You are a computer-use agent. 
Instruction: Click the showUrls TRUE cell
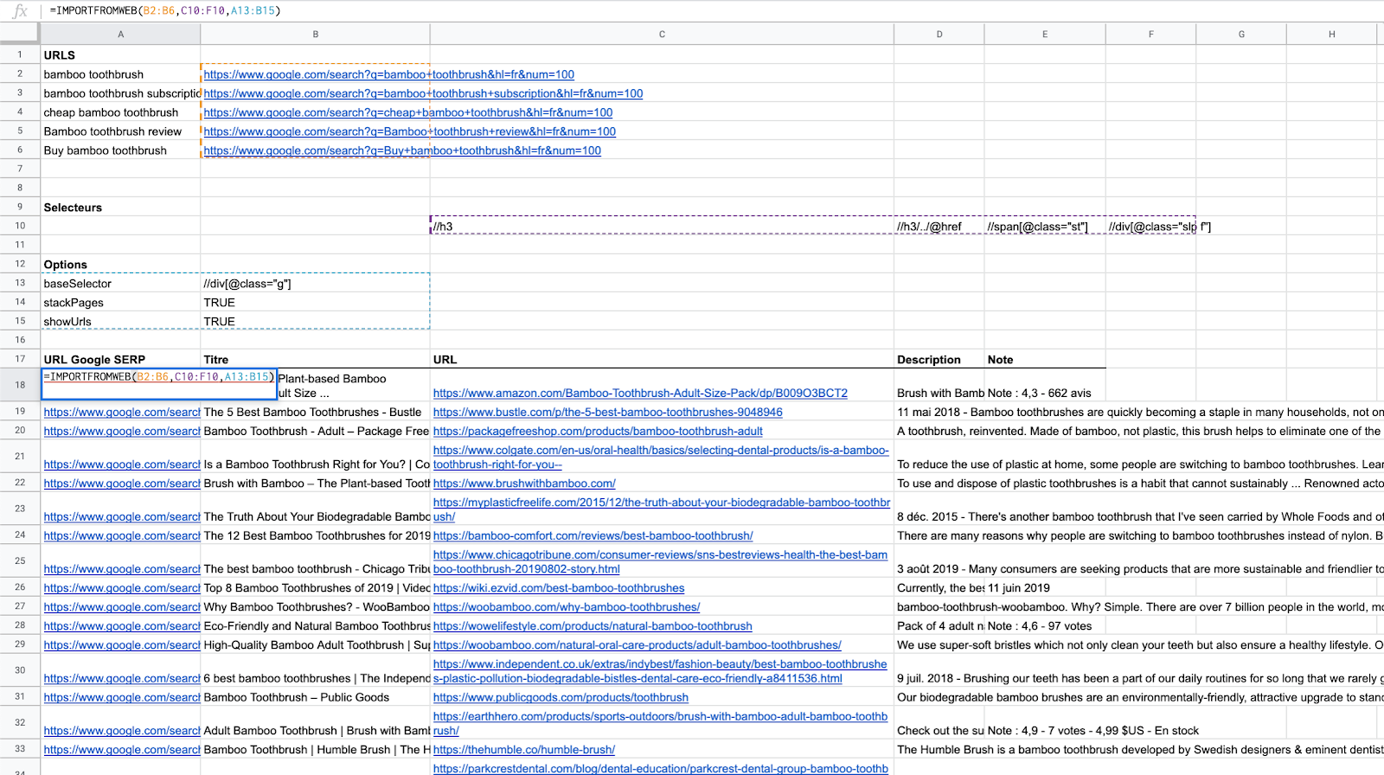pyautogui.click(x=315, y=322)
